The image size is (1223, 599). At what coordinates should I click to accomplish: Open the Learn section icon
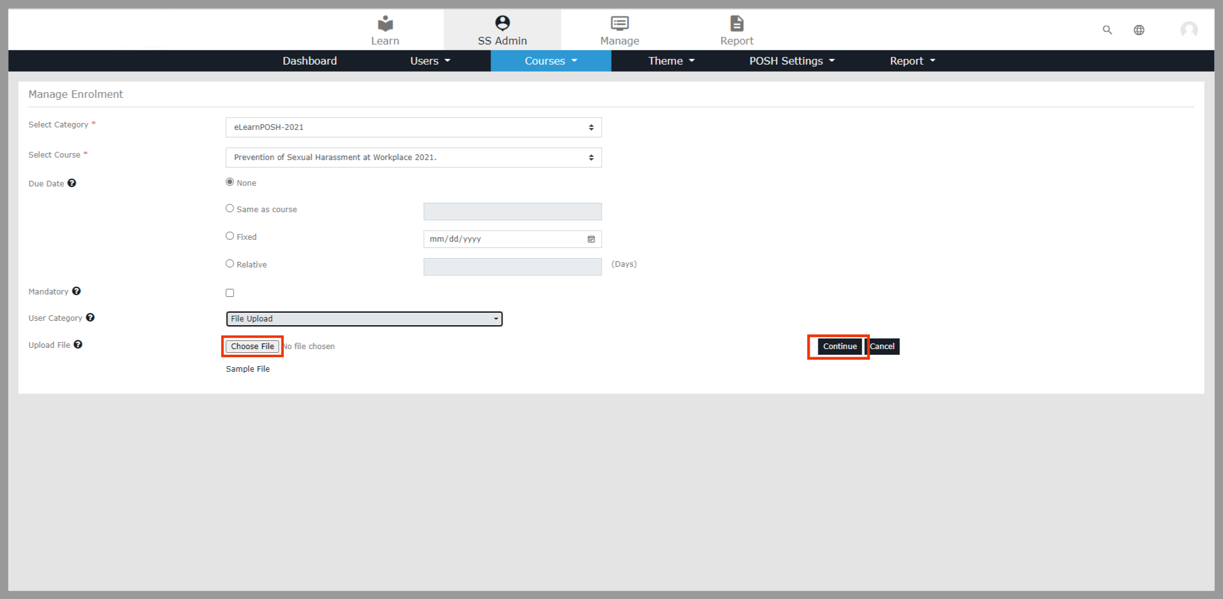click(x=385, y=24)
